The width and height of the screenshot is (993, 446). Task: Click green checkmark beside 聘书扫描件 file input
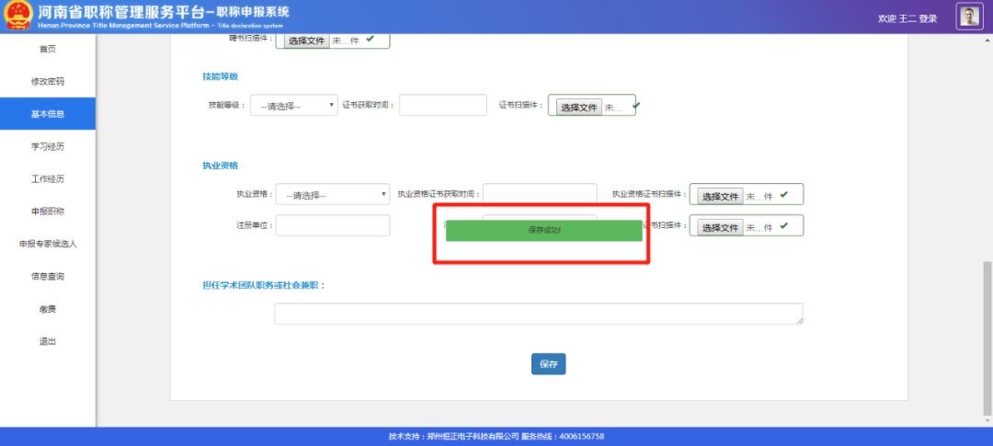pyautogui.click(x=370, y=39)
